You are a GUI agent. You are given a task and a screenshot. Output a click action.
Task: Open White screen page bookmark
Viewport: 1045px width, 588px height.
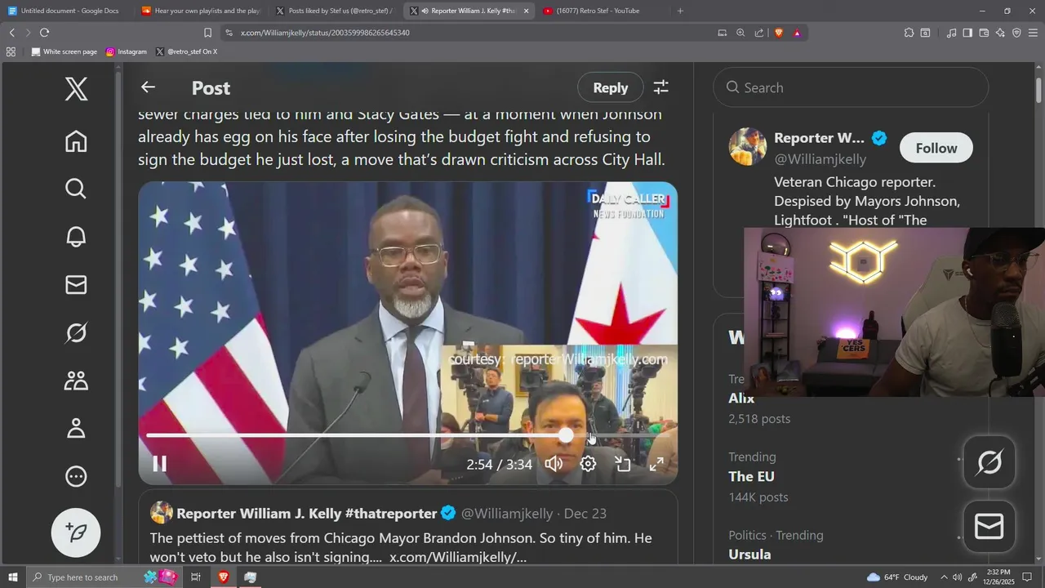(64, 51)
